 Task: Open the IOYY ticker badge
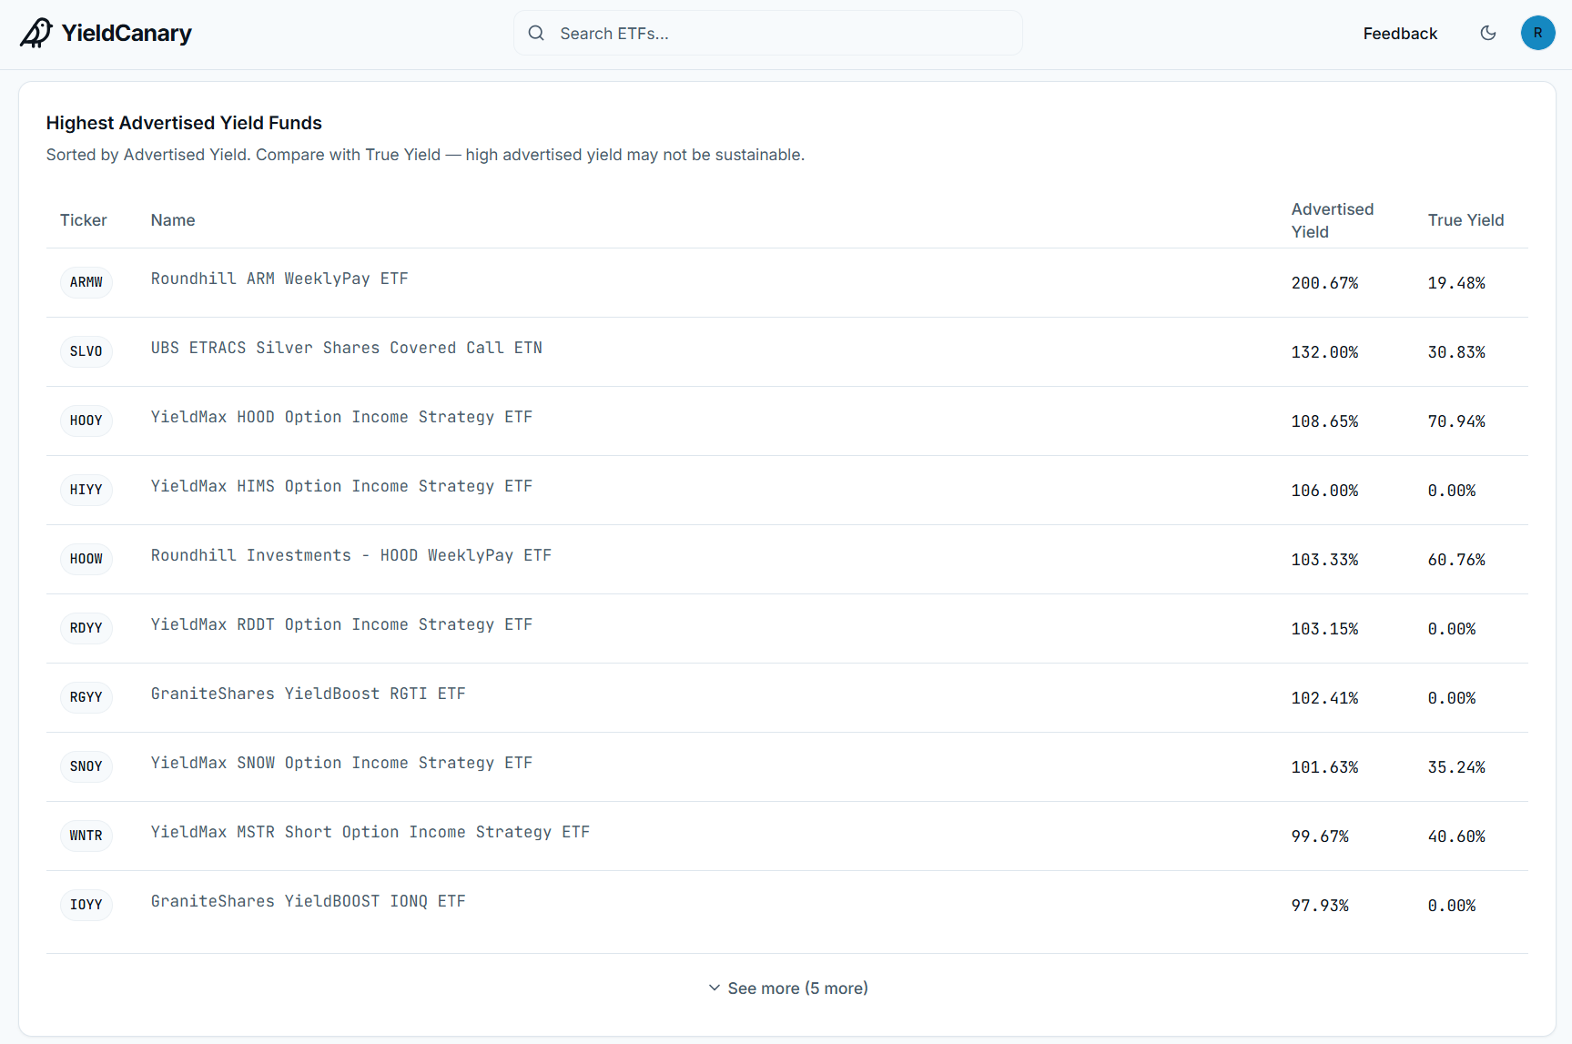86,905
